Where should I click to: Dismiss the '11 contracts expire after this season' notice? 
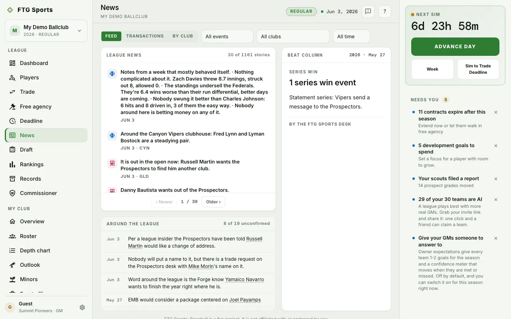pyautogui.click(x=496, y=112)
